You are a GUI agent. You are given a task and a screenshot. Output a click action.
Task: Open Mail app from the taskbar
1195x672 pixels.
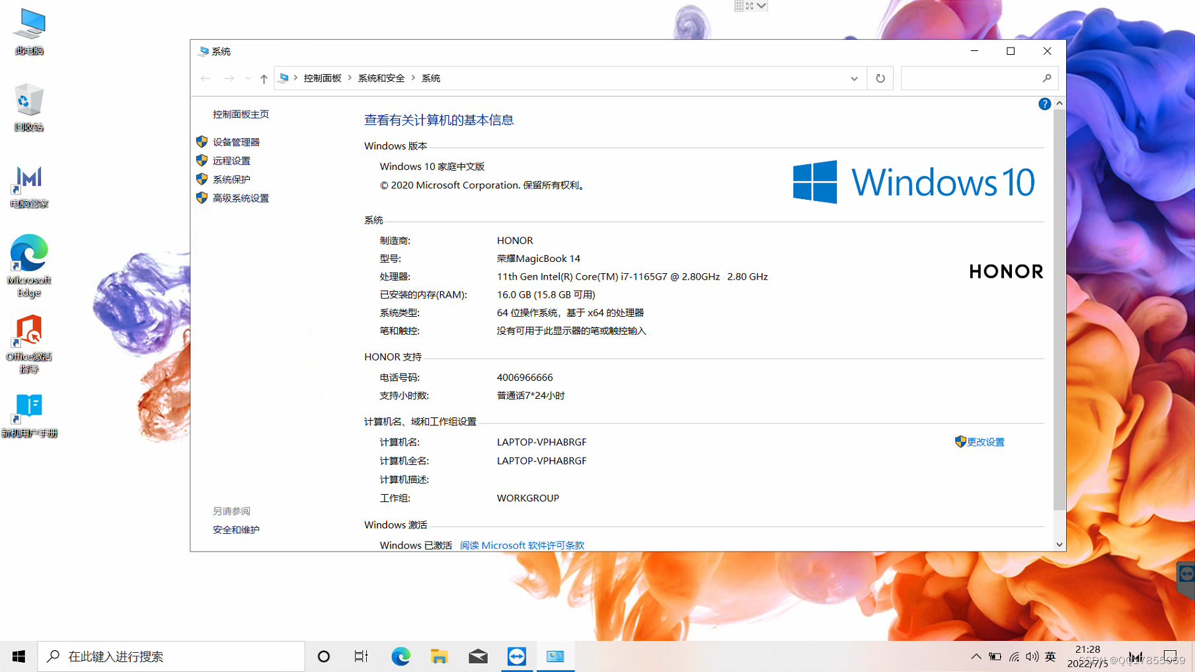point(478,656)
